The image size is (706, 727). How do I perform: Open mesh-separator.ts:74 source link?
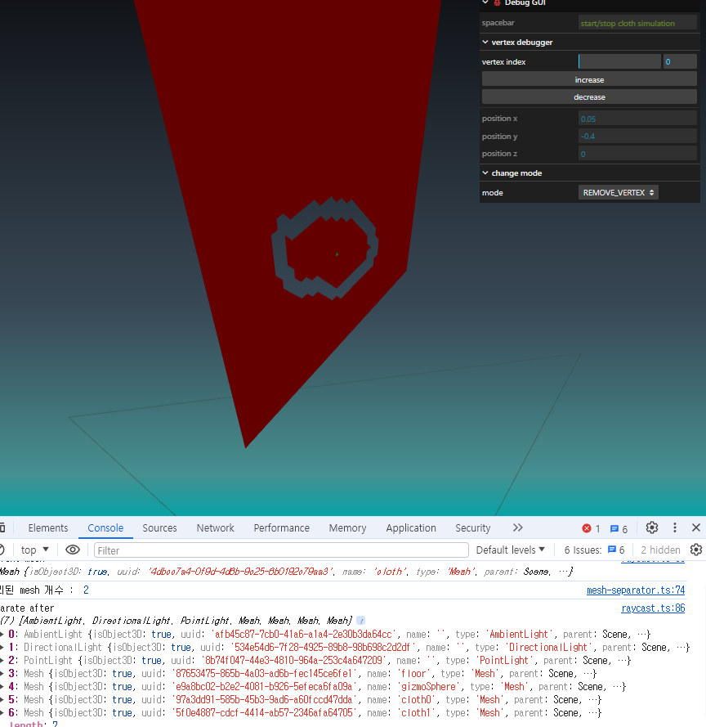pyautogui.click(x=636, y=590)
